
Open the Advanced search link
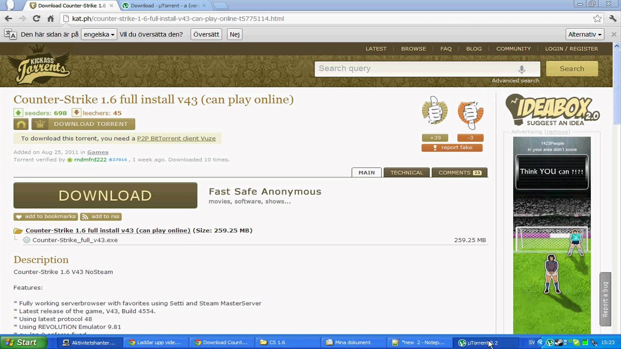click(516, 80)
